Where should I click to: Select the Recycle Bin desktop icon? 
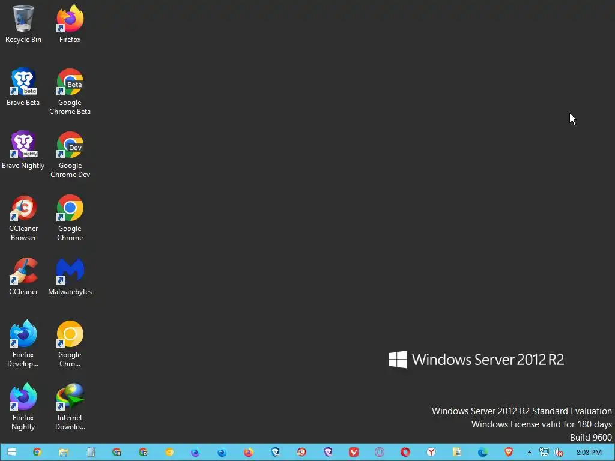23,24
